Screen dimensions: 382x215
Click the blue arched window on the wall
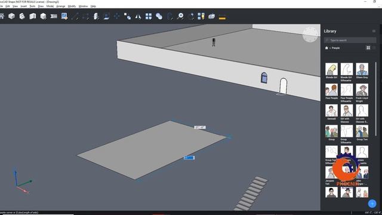pyautogui.click(x=264, y=78)
